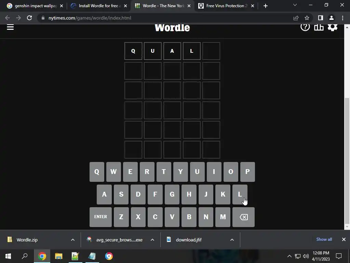
Task: Expand options for download.jfif download
Action: pyautogui.click(x=232, y=240)
